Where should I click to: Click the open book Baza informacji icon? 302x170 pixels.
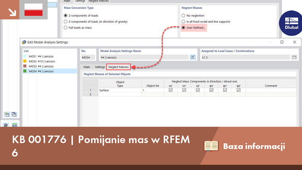211,146
